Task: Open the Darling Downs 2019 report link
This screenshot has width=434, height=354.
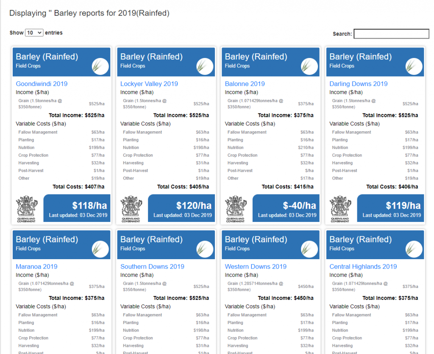Action: 359,84
